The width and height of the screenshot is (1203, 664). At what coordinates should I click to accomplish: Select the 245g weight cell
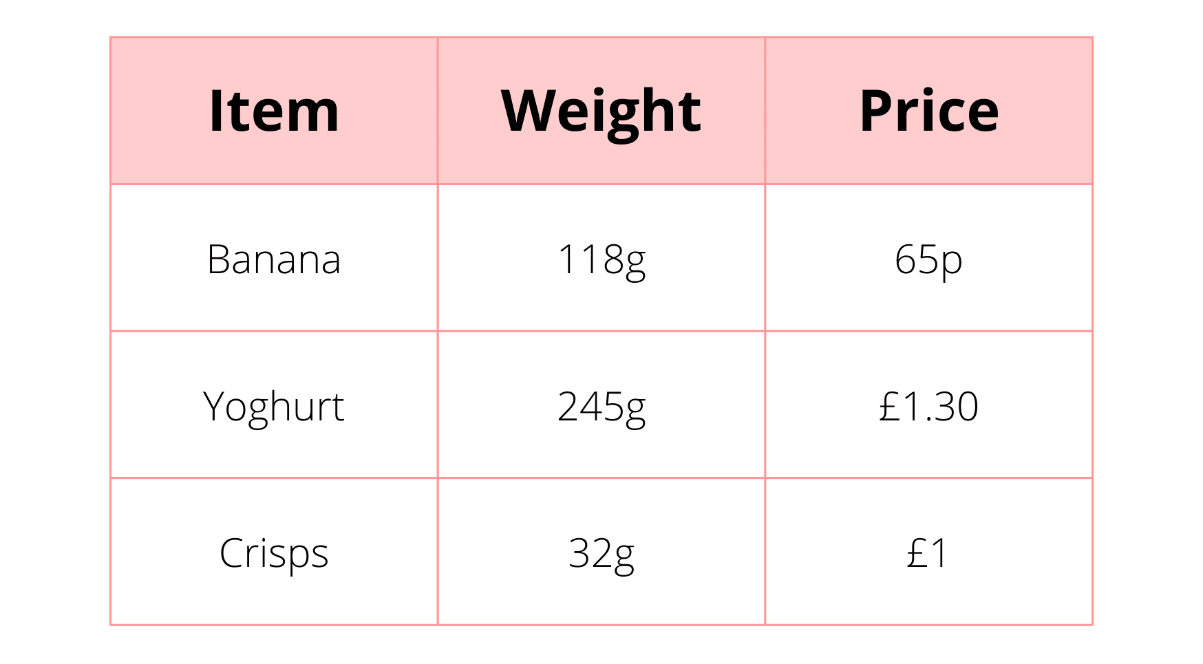(x=601, y=406)
